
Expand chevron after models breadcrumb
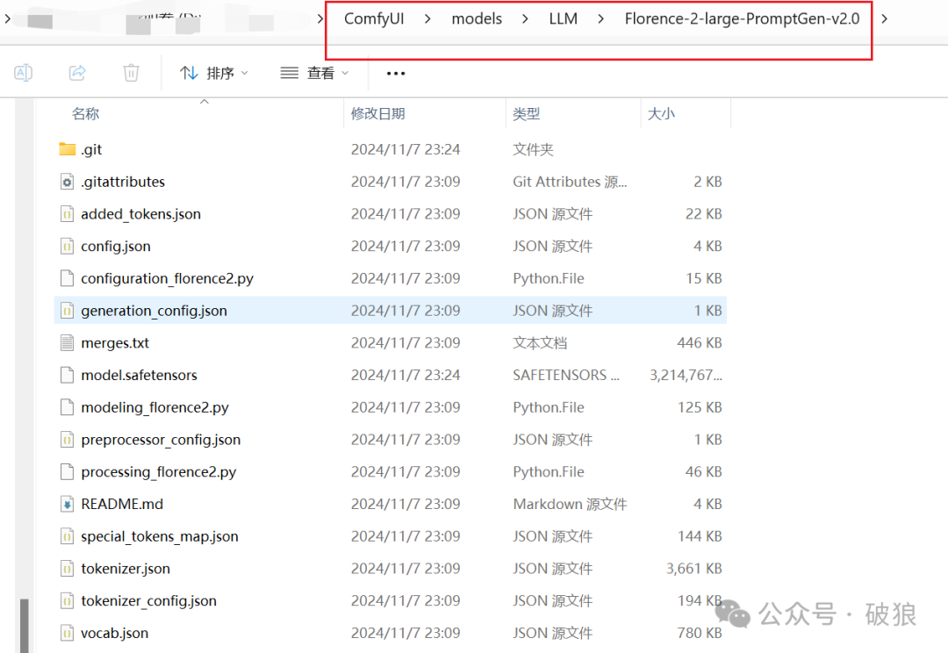(525, 18)
